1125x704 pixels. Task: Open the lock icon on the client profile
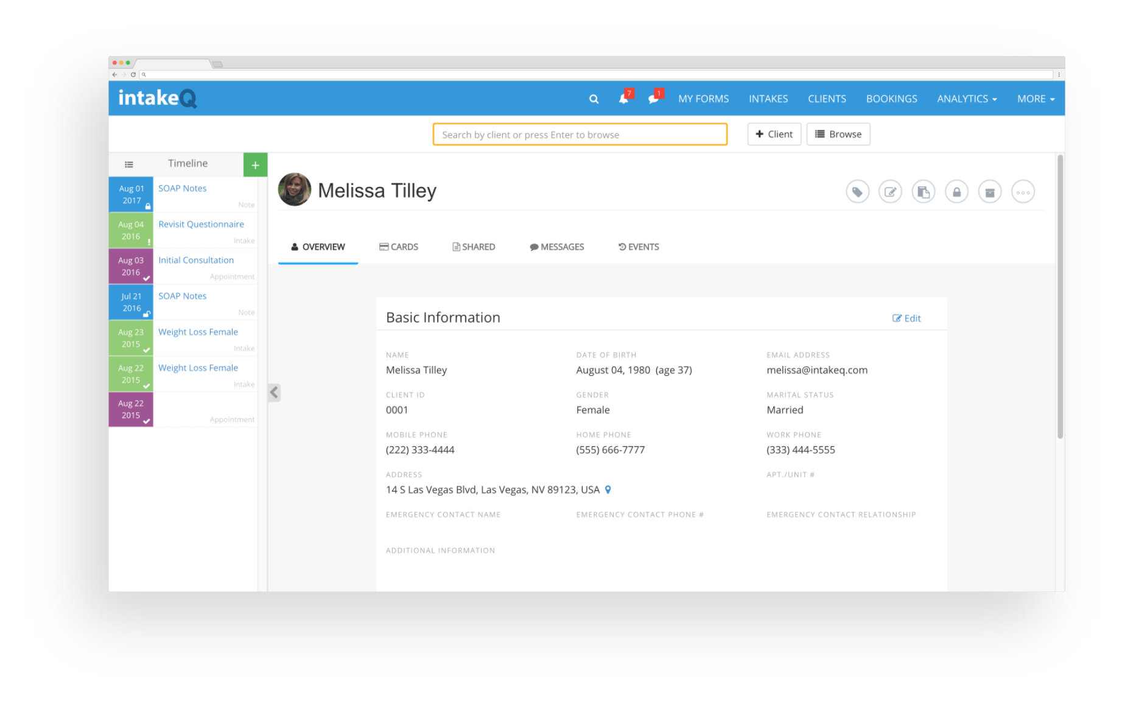956,191
